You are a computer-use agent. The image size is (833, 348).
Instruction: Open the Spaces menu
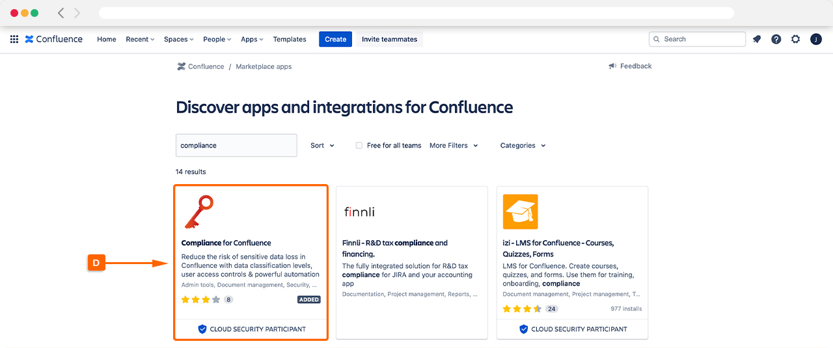[x=178, y=39]
